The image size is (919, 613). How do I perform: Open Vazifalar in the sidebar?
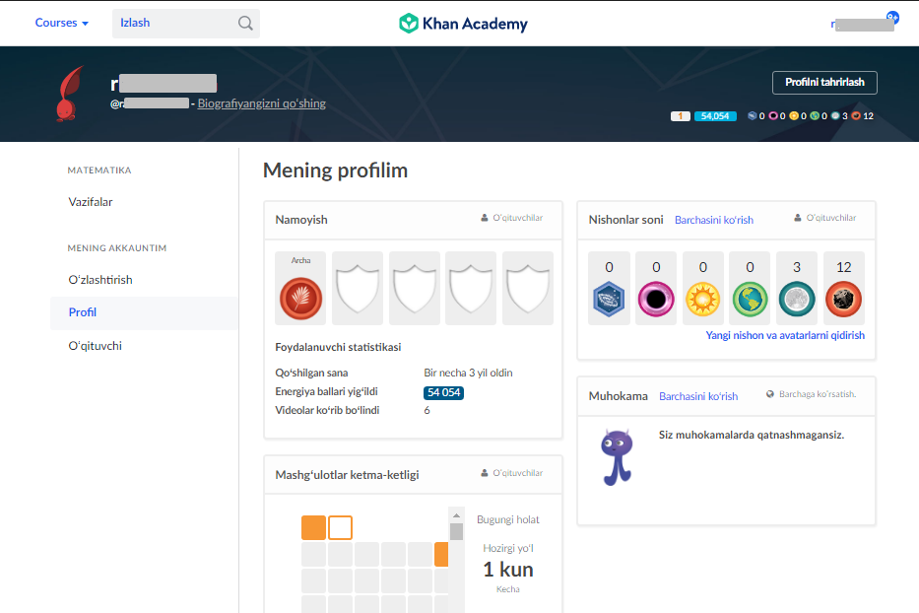91,202
